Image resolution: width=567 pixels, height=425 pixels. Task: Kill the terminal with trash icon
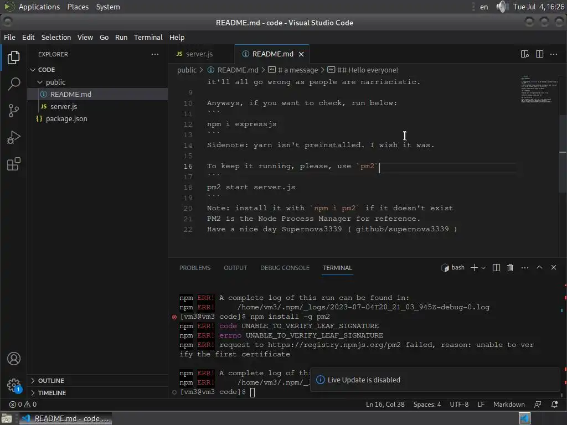(x=510, y=267)
